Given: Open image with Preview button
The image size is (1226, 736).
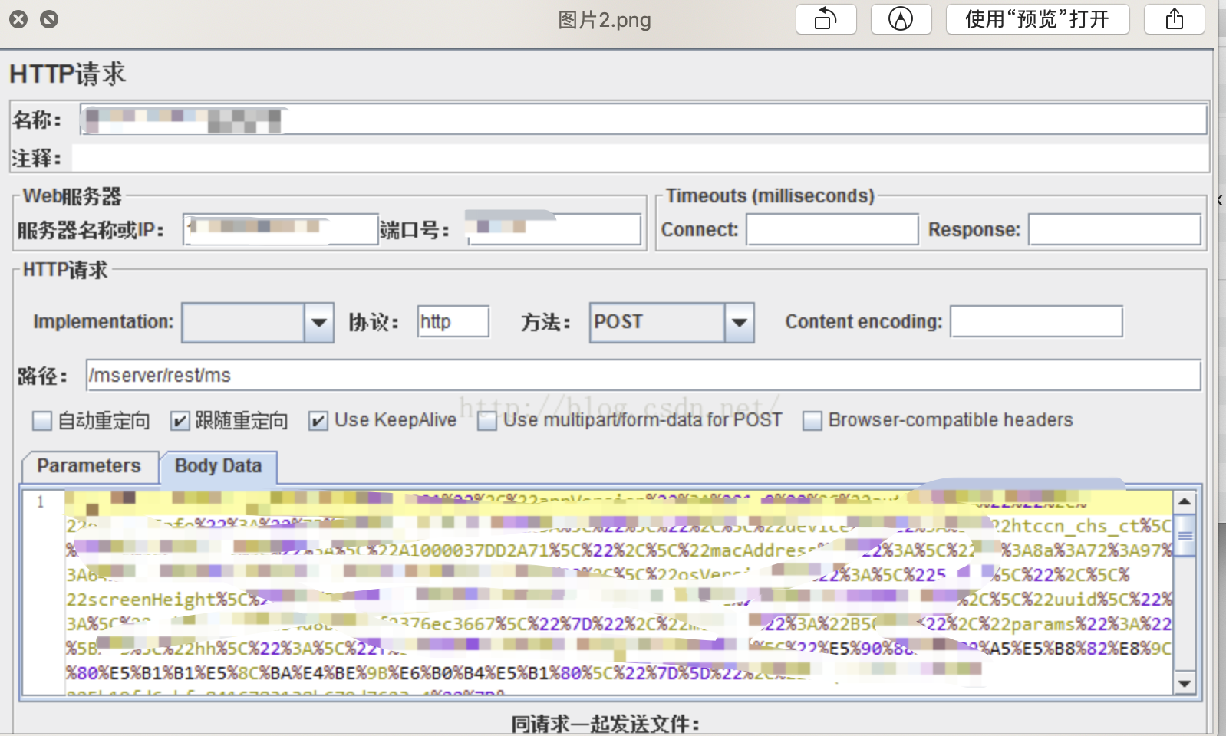Looking at the screenshot, I should [x=1037, y=19].
